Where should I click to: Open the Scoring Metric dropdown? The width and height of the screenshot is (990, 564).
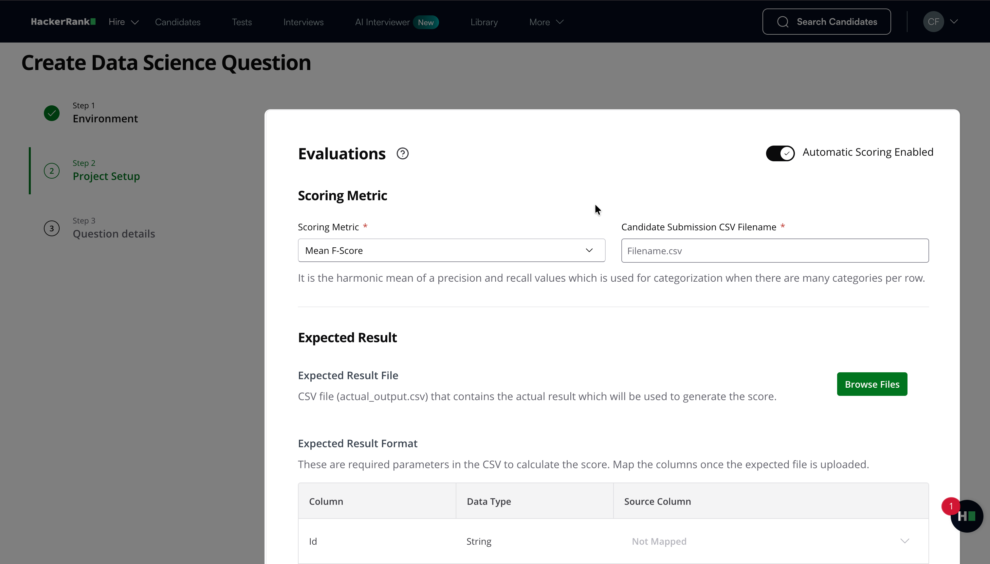click(x=451, y=251)
